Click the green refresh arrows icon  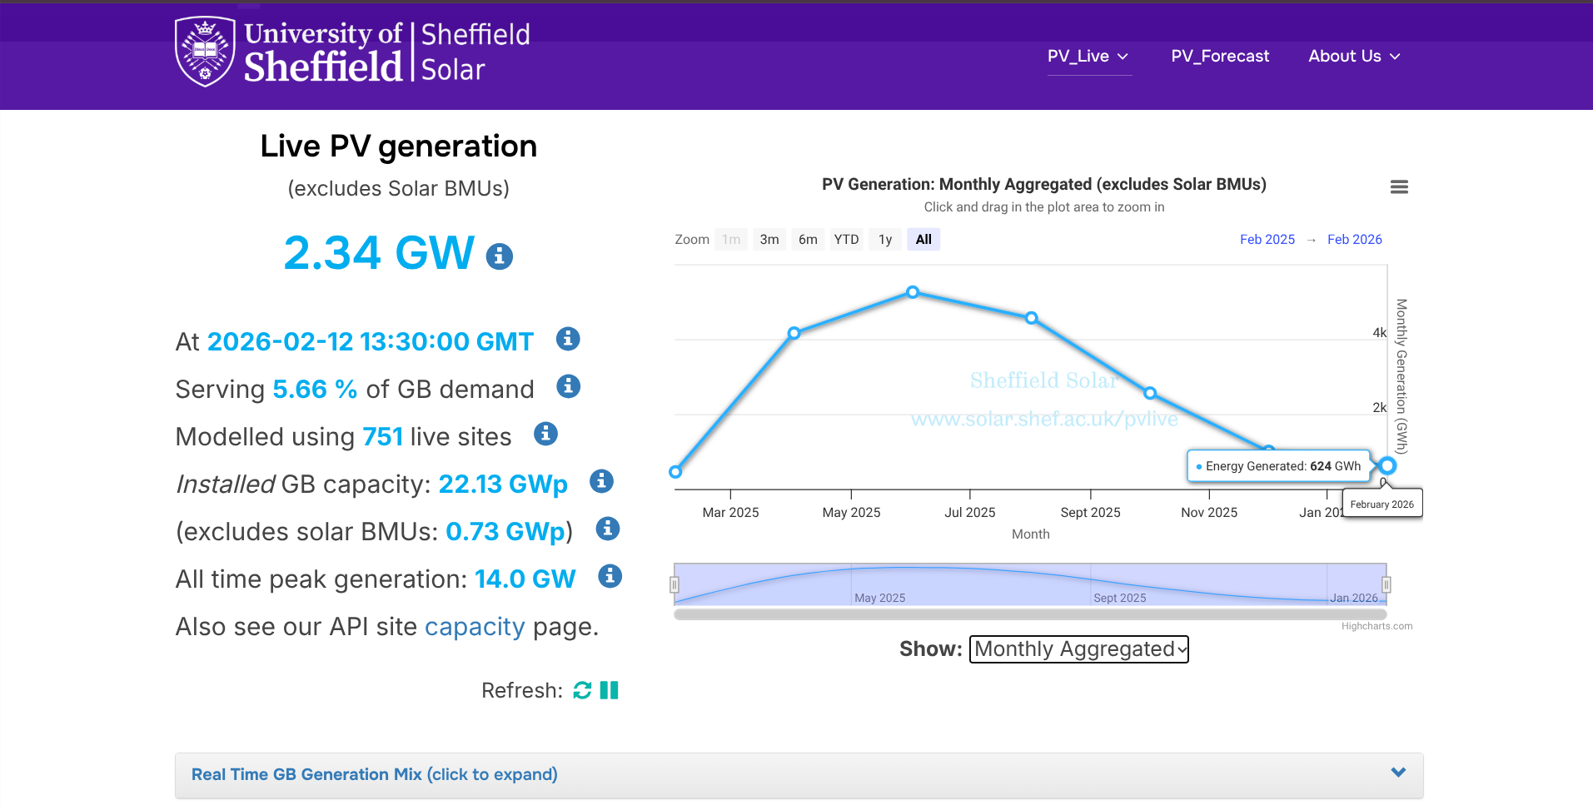[582, 690]
